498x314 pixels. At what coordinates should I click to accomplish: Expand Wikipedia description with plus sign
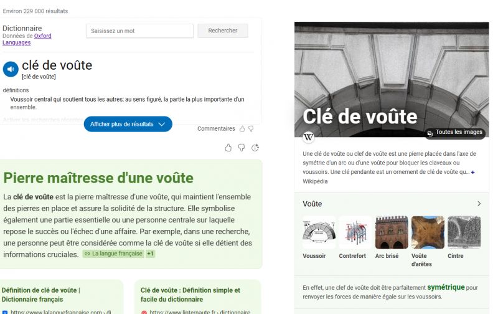coord(473,172)
